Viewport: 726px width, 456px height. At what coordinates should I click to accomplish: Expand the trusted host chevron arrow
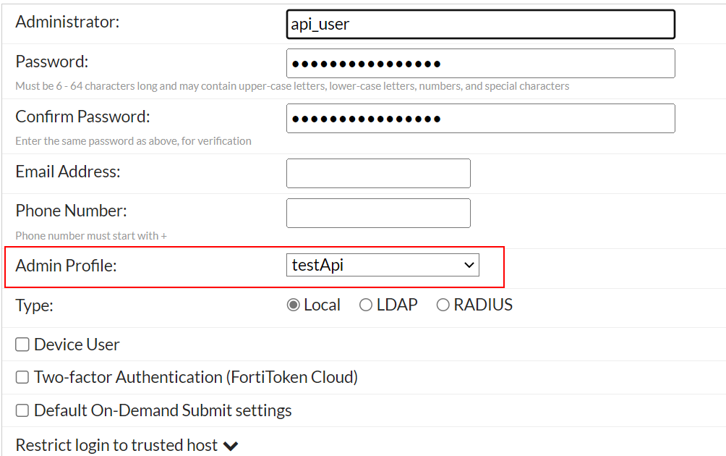(x=231, y=446)
